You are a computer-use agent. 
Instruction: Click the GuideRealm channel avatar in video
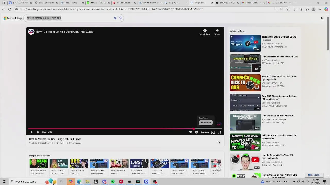31,32
